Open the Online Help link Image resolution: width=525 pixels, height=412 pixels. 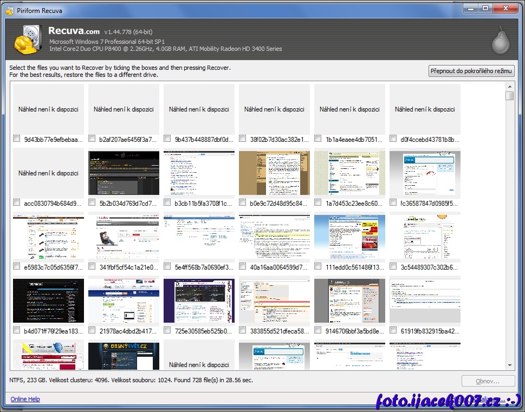(x=25, y=399)
